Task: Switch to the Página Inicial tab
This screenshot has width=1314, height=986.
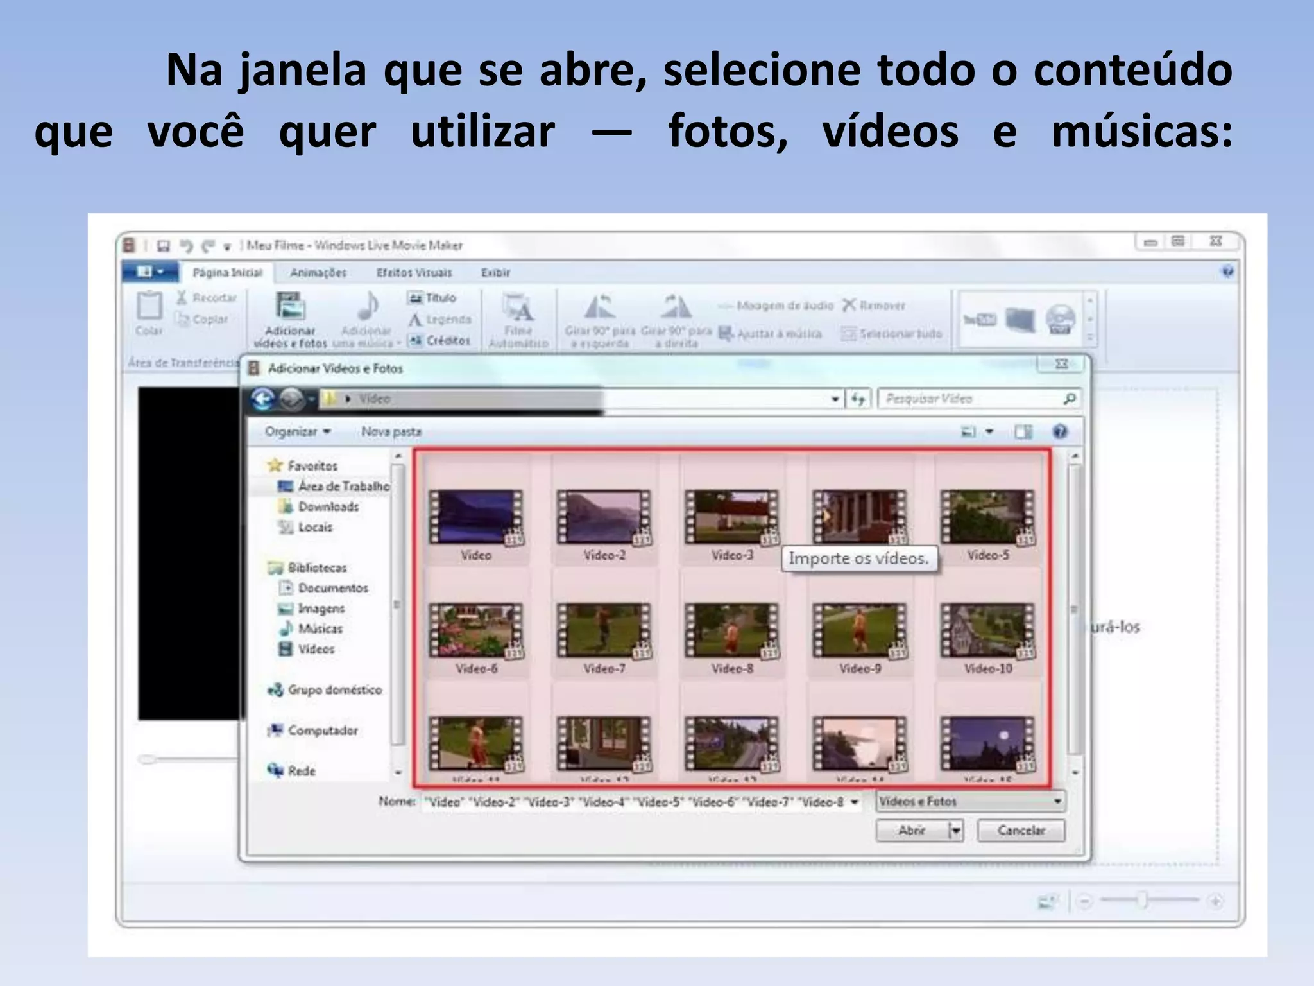Action: click(227, 273)
